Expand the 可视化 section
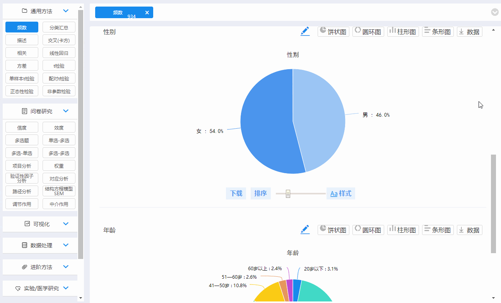 [x=66, y=224]
